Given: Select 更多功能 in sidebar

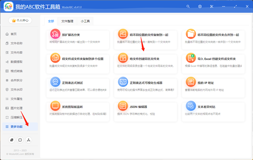Looking at the screenshot, I should coord(20,127).
